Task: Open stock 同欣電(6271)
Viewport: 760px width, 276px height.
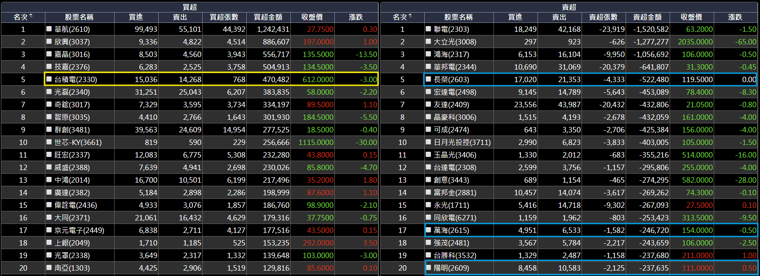Action: pyautogui.click(x=455, y=218)
